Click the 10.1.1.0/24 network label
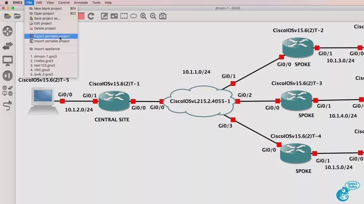This screenshot has width=364, height=204. (197, 72)
